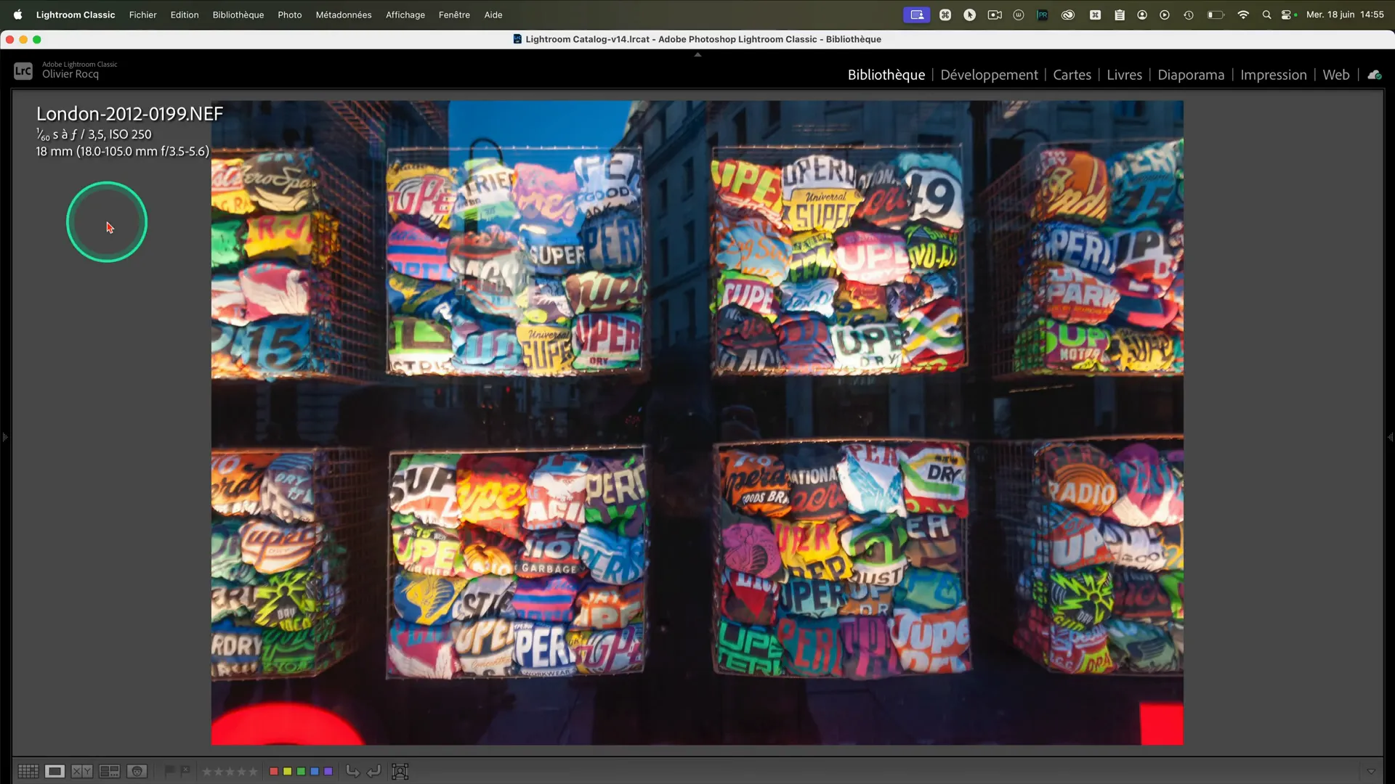Open cloud sync status icon

[1374, 75]
